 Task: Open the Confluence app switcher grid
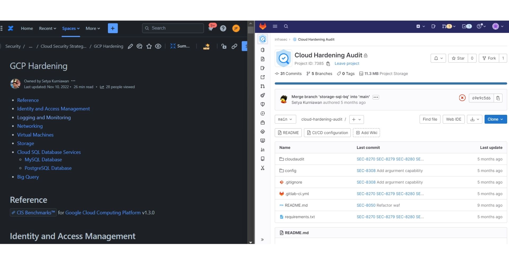(1, 28)
